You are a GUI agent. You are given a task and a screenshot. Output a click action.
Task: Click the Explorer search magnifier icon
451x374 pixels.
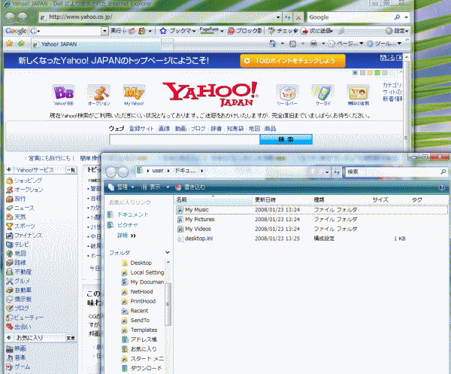pos(443,172)
